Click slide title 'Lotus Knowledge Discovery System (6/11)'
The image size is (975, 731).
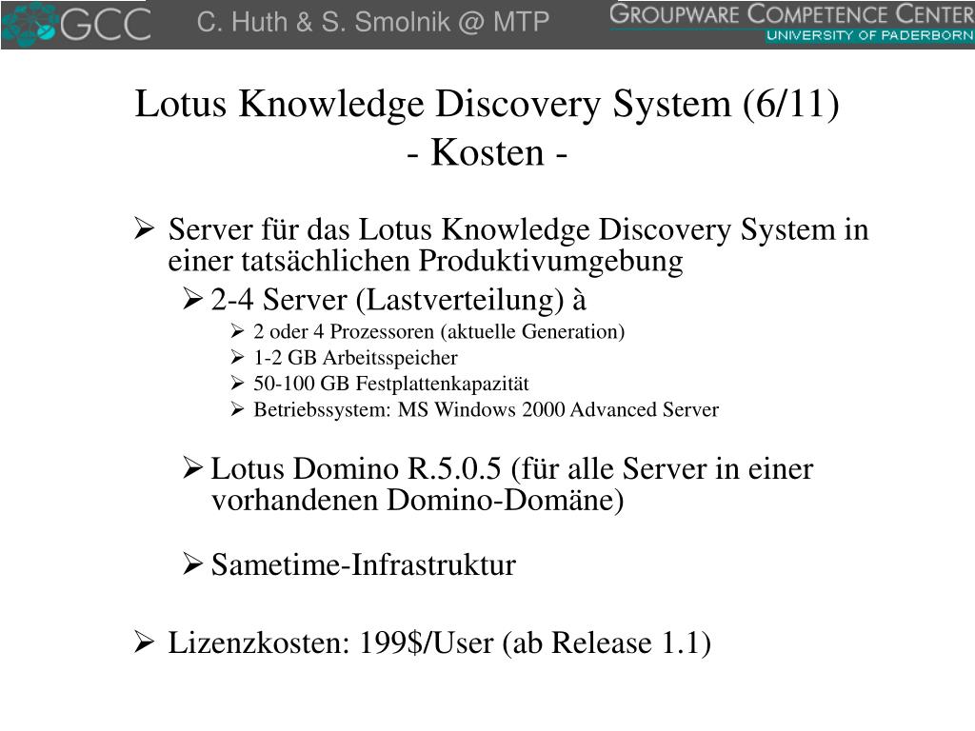[x=487, y=103]
